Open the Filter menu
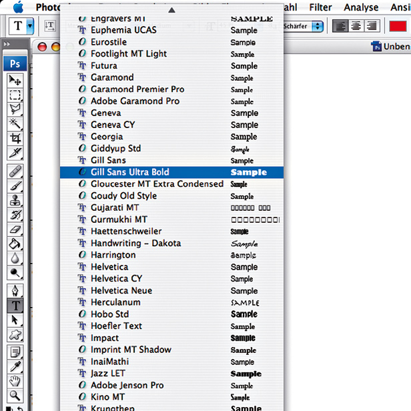The height and width of the screenshot is (411, 411). point(320,7)
